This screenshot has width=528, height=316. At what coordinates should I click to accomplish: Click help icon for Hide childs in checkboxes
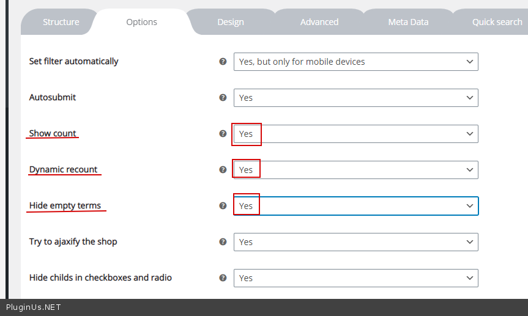[x=223, y=278]
